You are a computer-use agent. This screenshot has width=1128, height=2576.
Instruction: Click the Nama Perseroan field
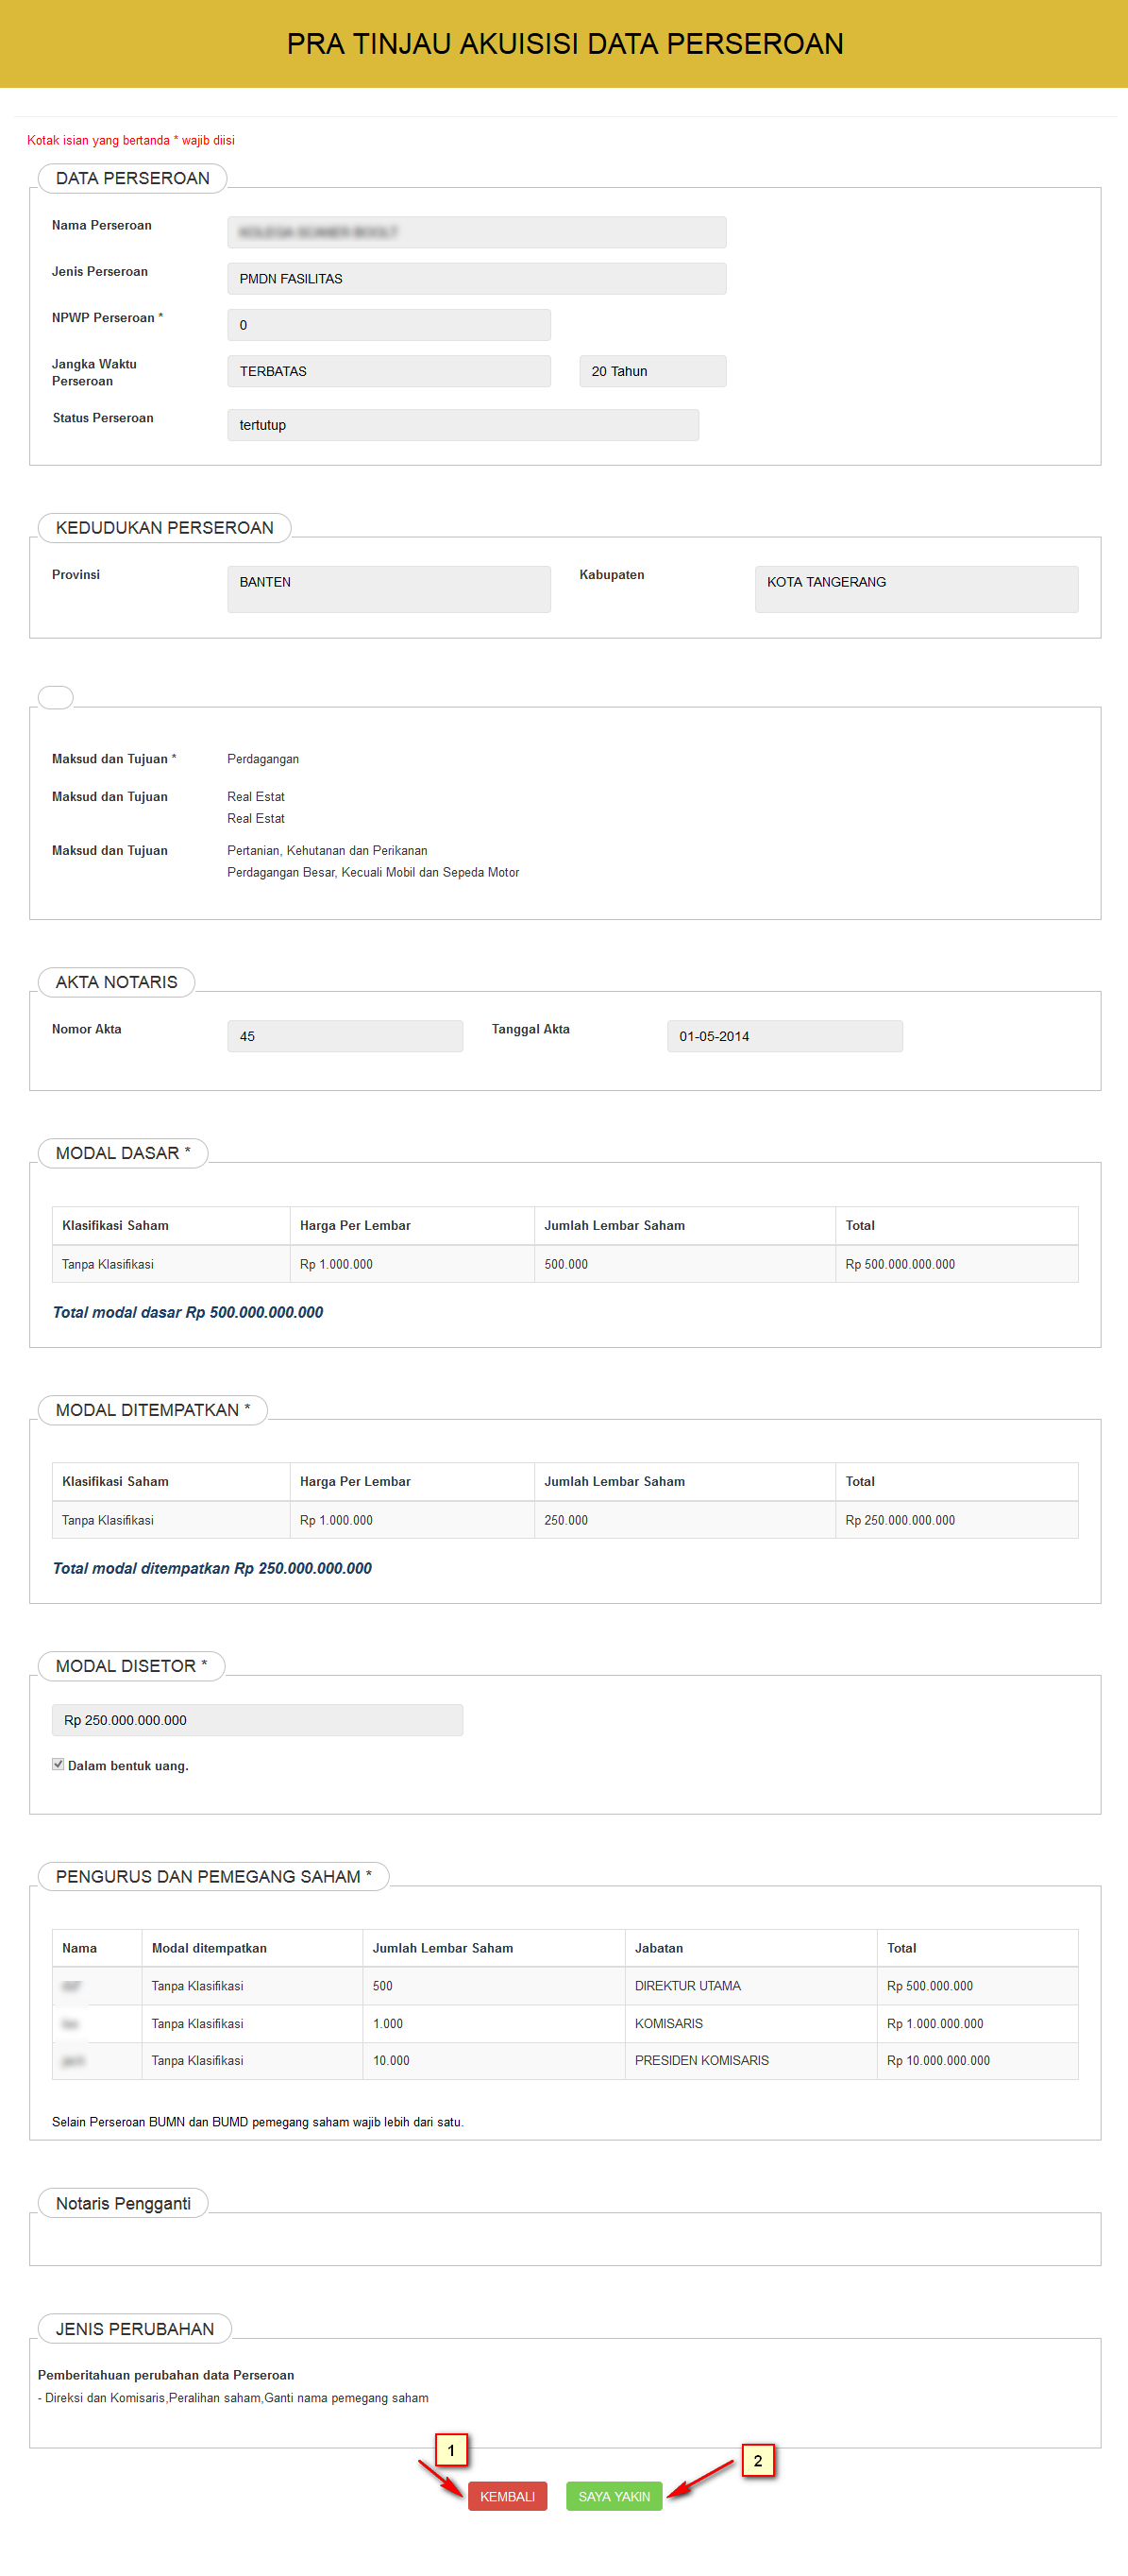tap(476, 232)
